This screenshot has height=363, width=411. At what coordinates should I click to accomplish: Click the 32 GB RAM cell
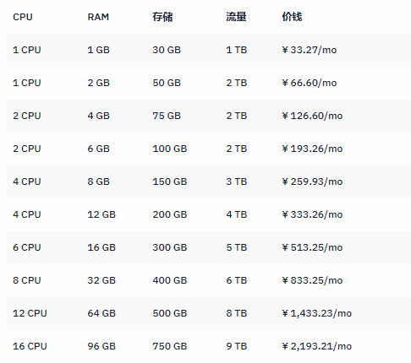[101, 280]
